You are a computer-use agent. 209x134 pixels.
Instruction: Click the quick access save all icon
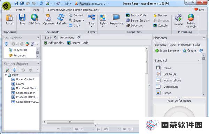(x=22, y=3)
